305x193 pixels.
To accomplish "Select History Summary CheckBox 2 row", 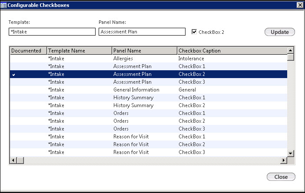I will [x=149, y=105].
